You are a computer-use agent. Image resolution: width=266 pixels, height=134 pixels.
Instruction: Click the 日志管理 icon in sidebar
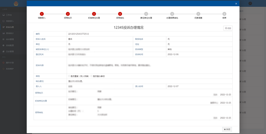pos(3,51)
